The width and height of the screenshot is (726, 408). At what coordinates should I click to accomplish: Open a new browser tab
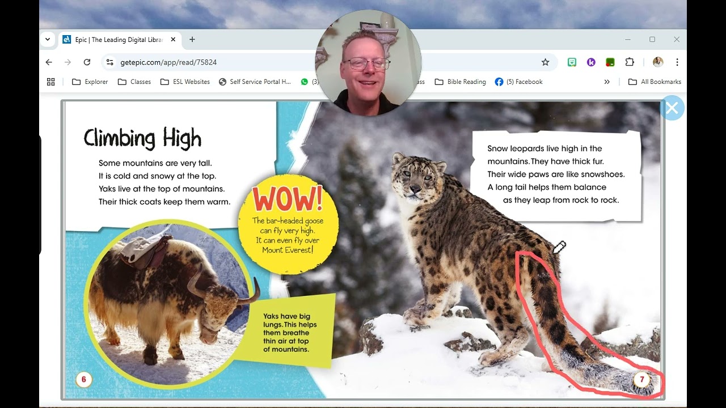192,40
